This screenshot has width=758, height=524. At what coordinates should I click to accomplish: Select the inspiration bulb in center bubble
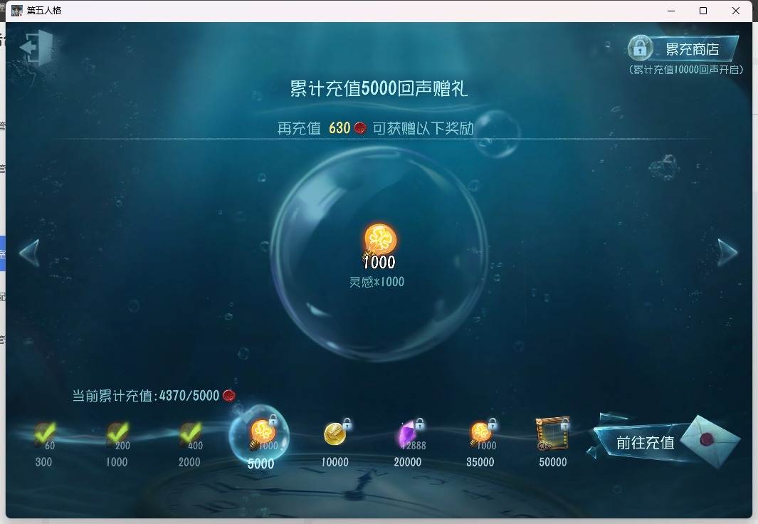379,240
